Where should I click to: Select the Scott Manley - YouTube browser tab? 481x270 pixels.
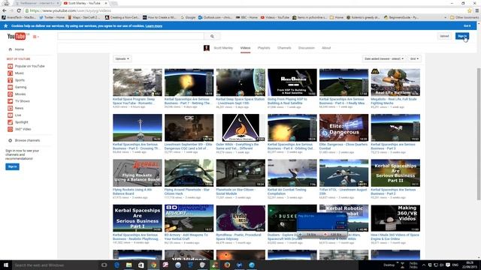[x=84, y=3]
